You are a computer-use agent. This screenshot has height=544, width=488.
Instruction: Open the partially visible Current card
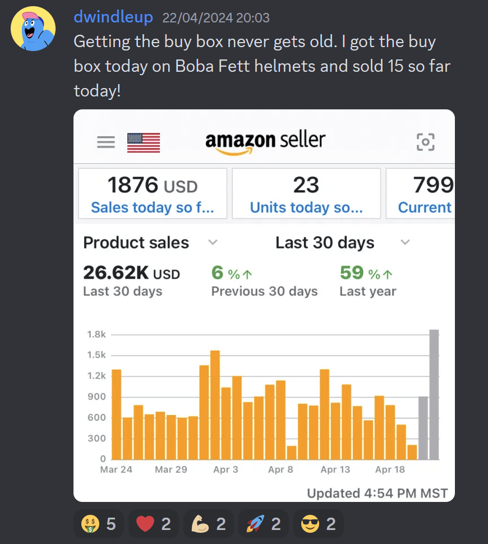[421, 193]
